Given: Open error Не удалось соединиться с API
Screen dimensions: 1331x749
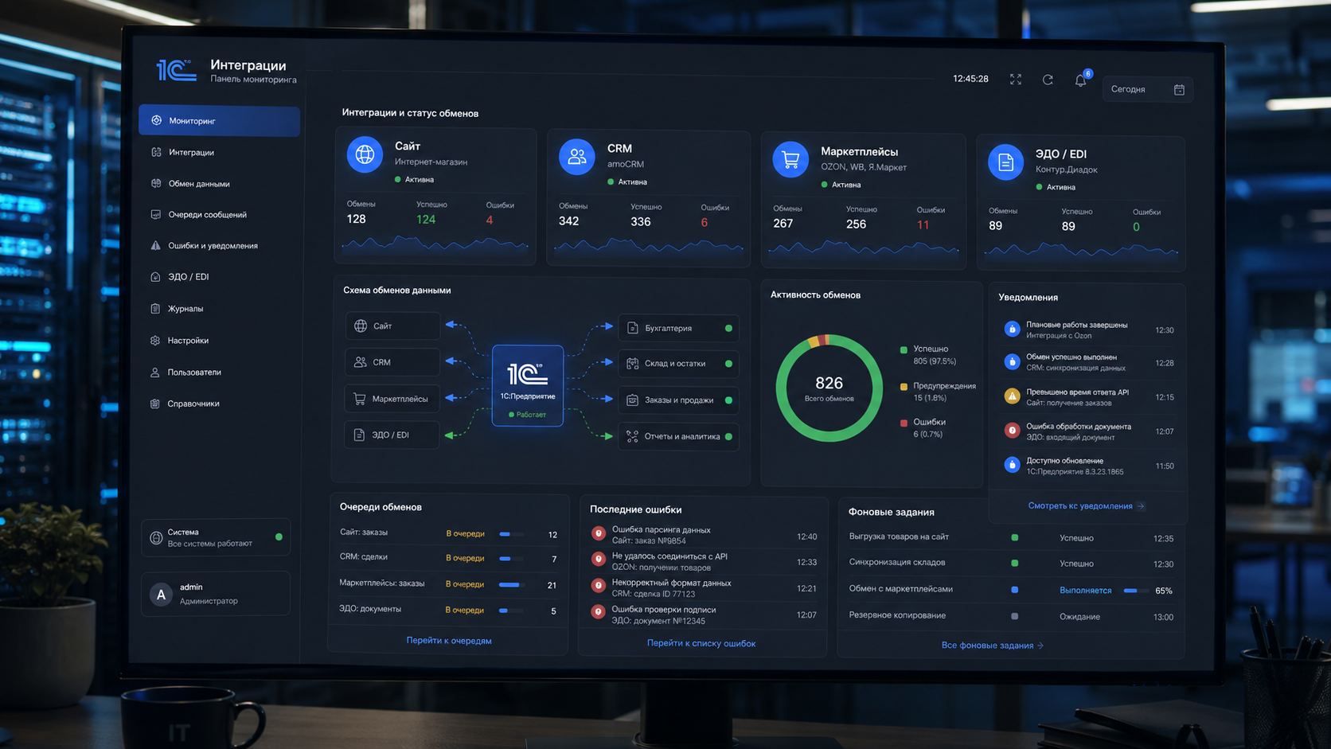Looking at the screenshot, I should click(704, 562).
